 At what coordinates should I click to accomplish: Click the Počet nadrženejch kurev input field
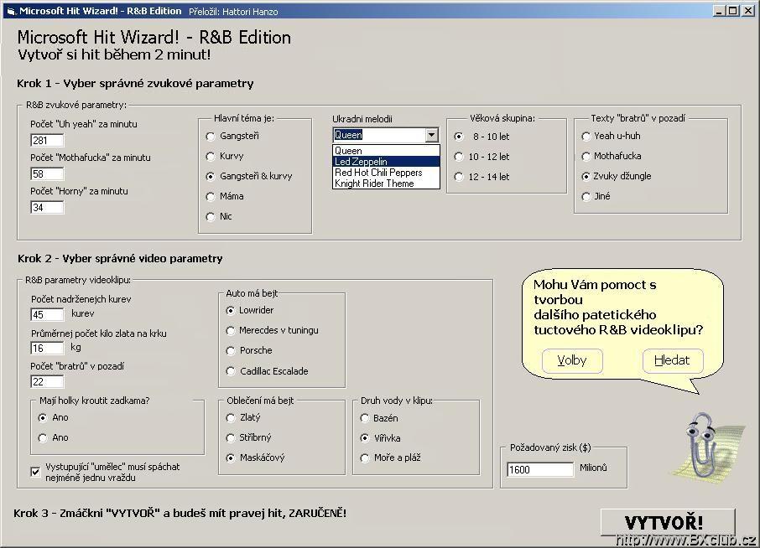[x=47, y=315]
